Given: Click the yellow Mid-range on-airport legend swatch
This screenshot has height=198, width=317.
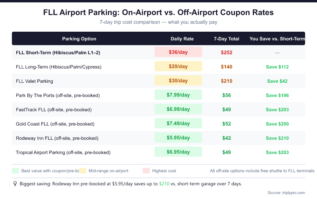Looking at the screenshot, I should [83, 171].
